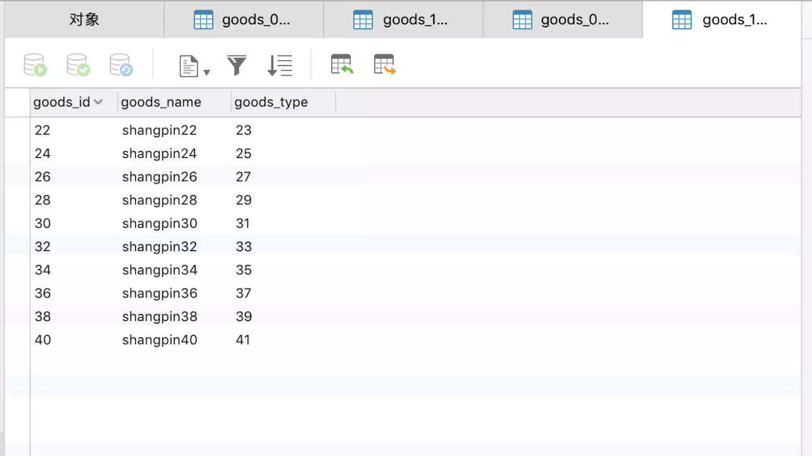Click the Import table icon
This screenshot has width=812, height=456.
341,65
